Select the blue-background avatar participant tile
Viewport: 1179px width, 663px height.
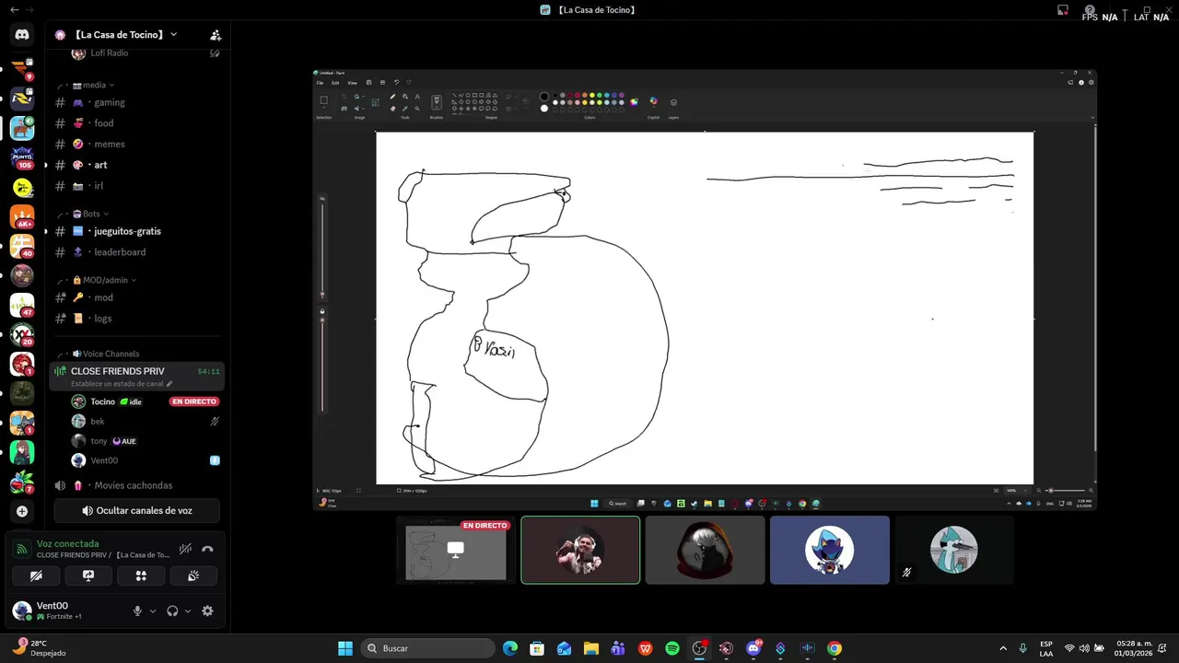830,550
